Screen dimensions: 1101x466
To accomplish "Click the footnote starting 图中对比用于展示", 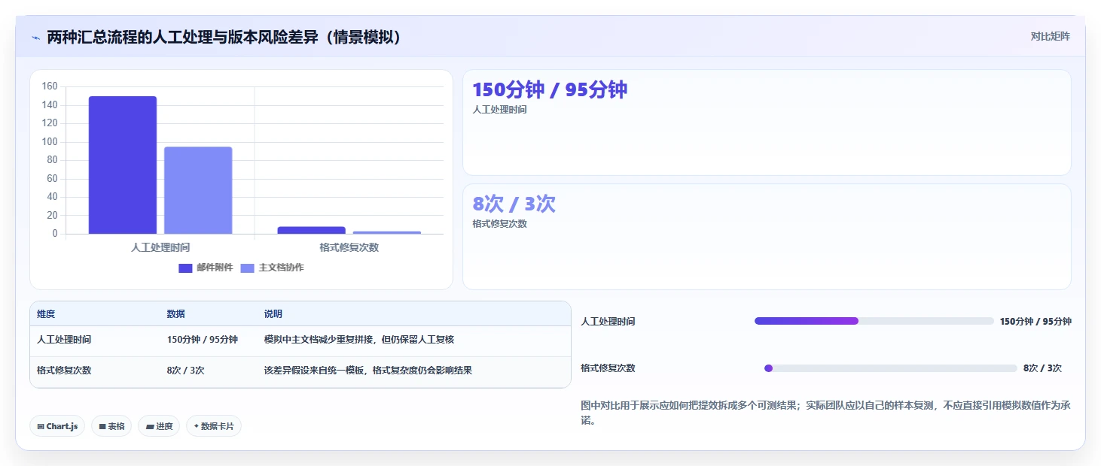I will coord(825,413).
